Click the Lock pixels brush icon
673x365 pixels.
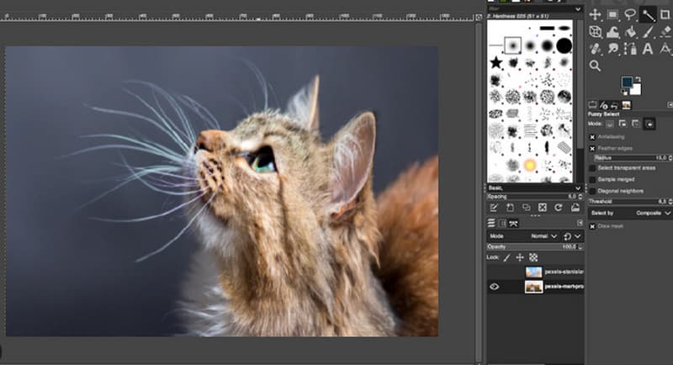coord(507,257)
